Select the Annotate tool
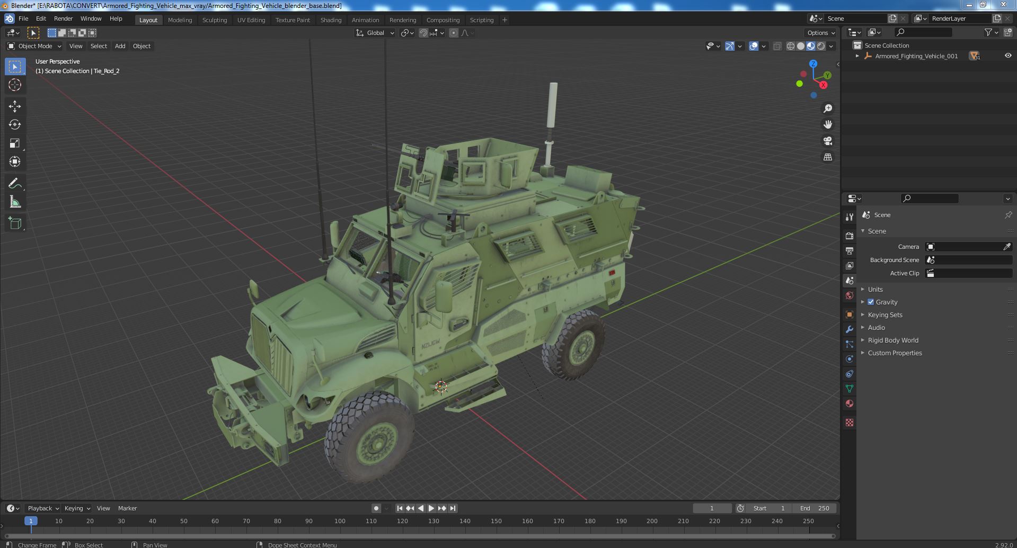Screen dimensions: 1017x548 (x=15, y=183)
